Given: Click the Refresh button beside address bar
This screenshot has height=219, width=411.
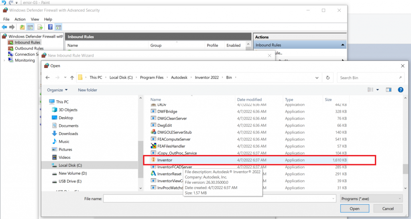Looking at the screenshot, I should pos(328,78).
